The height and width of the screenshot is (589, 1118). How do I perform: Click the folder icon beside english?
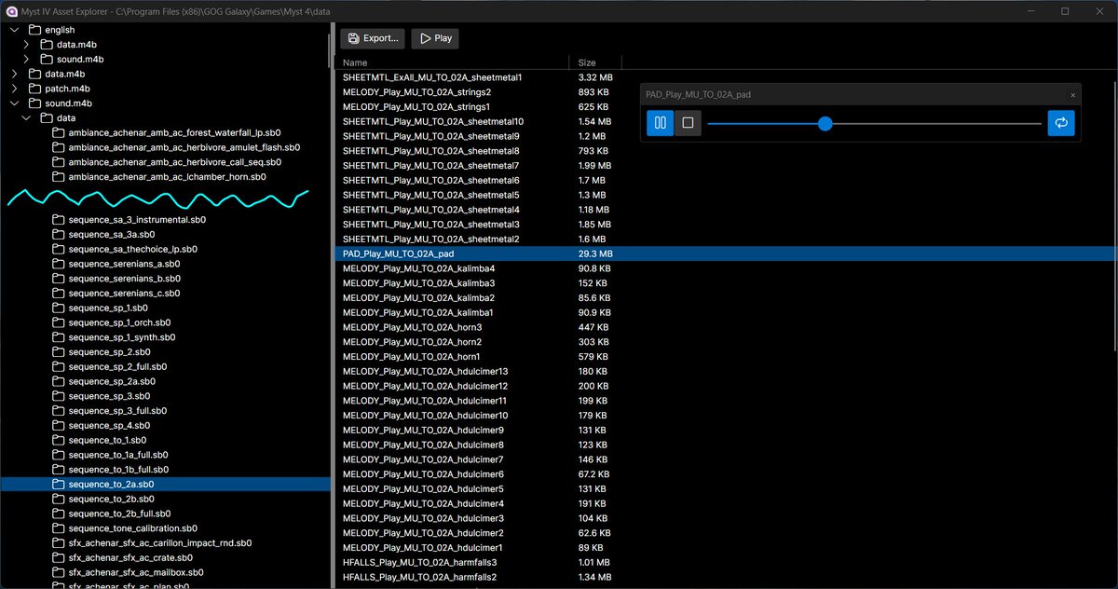(35, 30)
